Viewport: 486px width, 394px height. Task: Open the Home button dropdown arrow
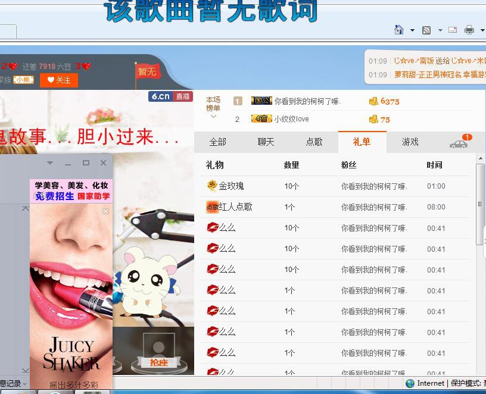pyautogui.click(x=412, y=30)
